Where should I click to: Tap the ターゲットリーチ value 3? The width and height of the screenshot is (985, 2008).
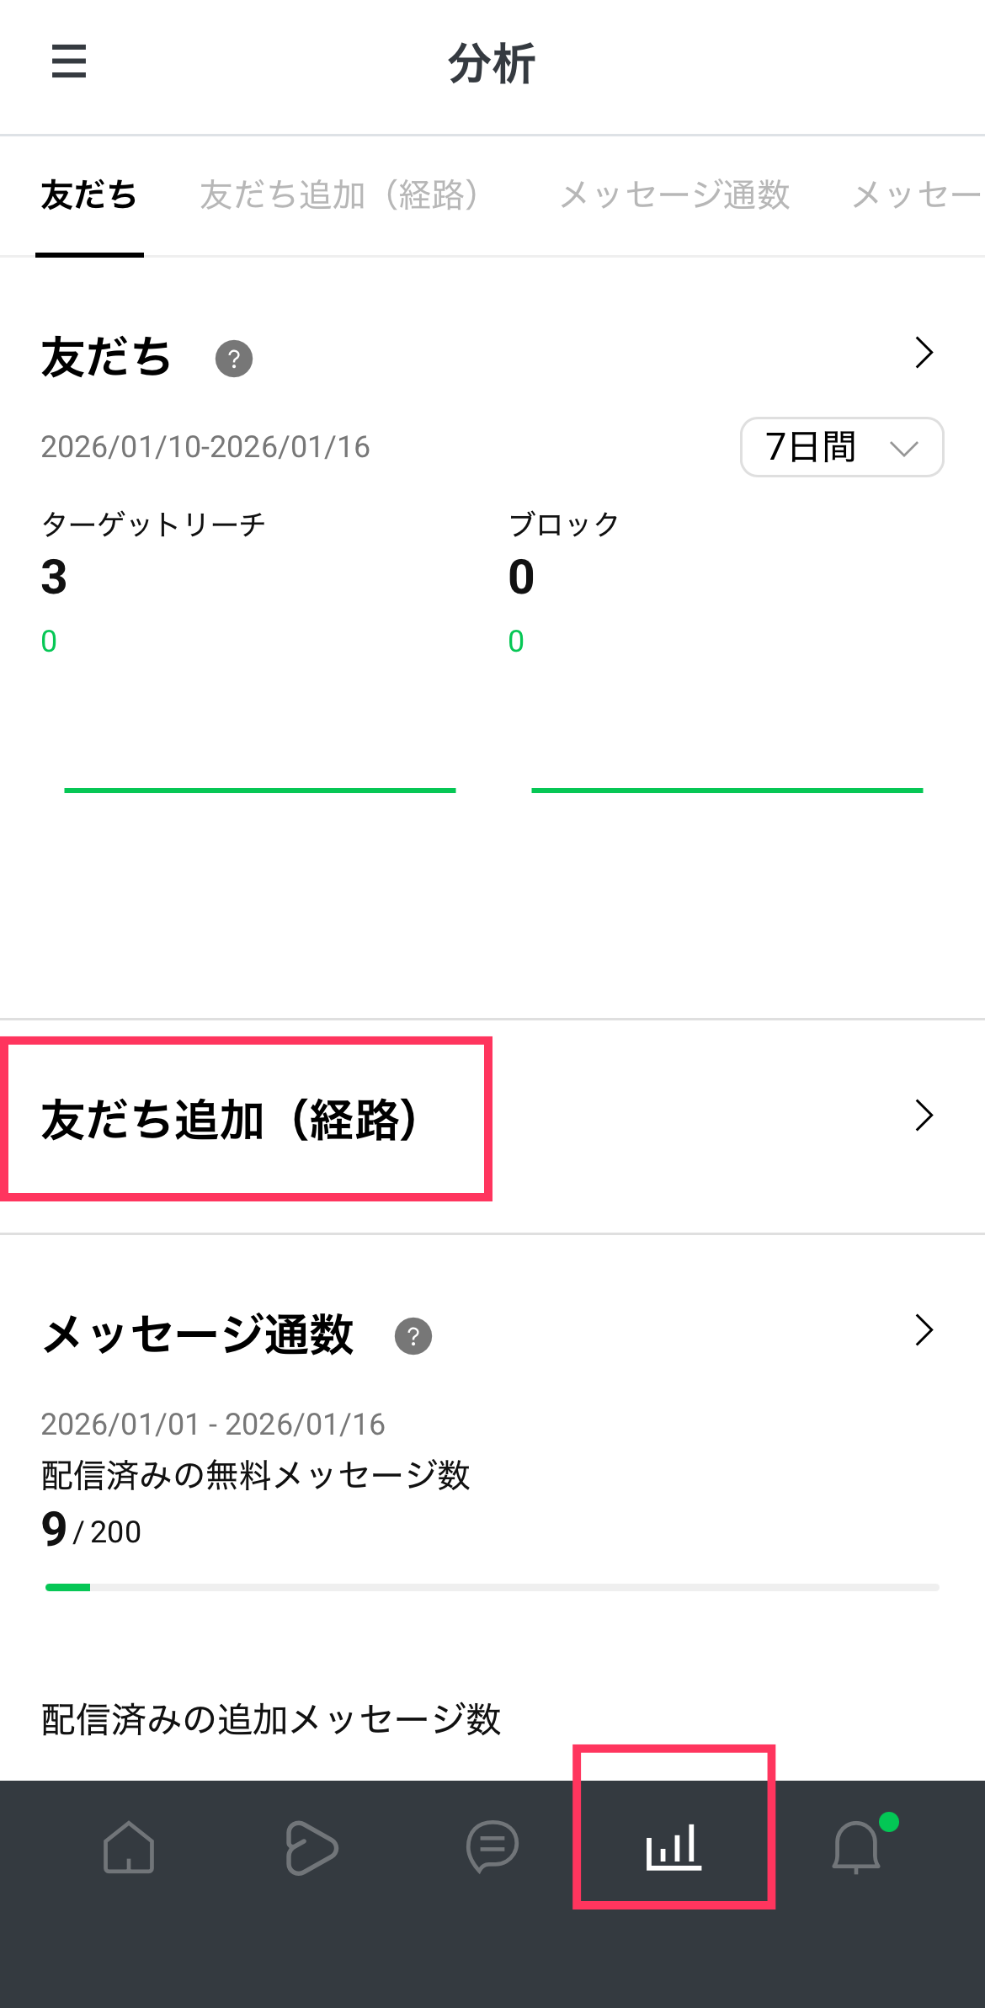pyautogui.click(x=55, y=578)
